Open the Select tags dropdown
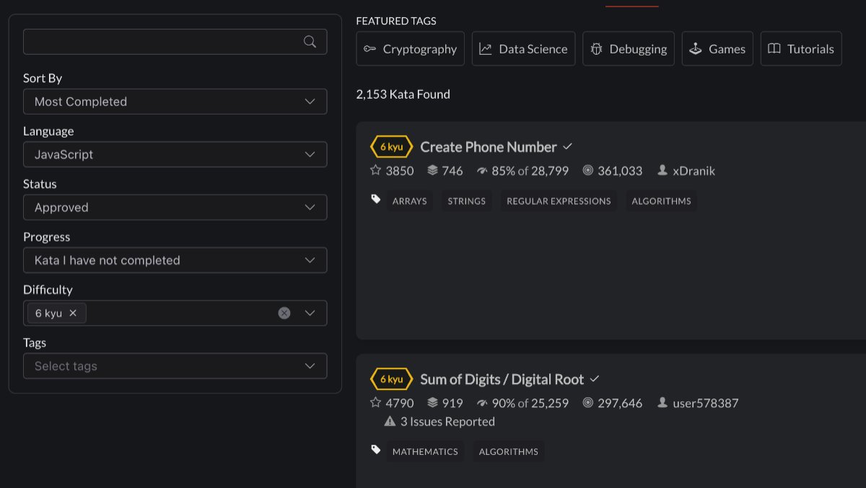 175,366
